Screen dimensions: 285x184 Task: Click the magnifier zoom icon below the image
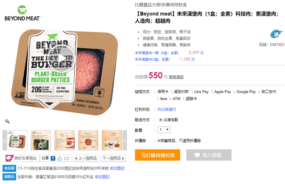pyautogui.click(x=7, y=121)
